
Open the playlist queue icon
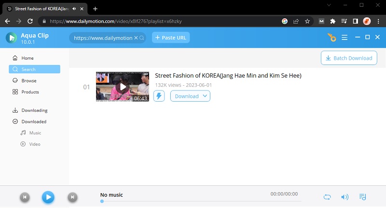(x=363, y=197)
